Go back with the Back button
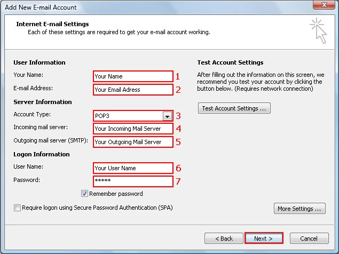339x254 pixels. click(219, 238)
